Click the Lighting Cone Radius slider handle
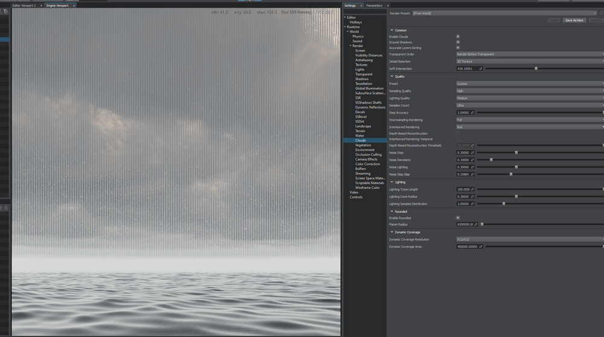 tap(516, 197)
